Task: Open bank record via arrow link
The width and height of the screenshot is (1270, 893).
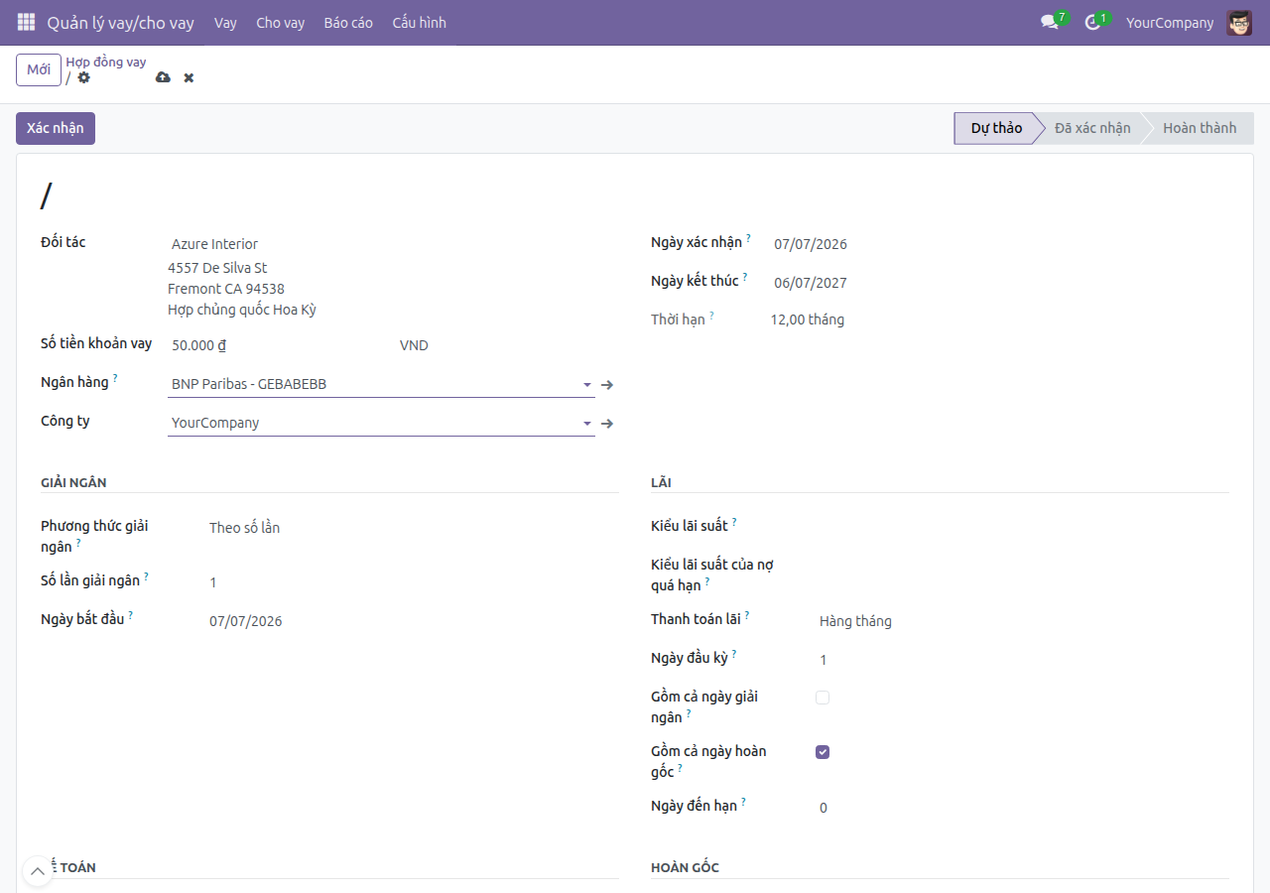Action: 607,385
